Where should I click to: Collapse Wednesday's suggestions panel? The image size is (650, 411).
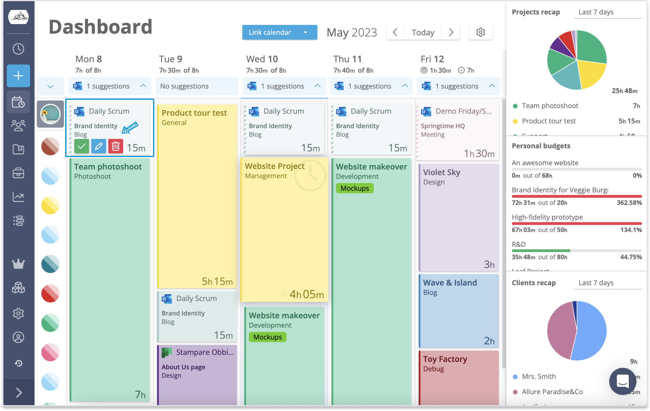coord(318,86)
